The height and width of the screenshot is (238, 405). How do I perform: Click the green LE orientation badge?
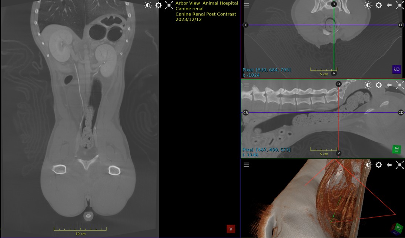pos(396,149)
